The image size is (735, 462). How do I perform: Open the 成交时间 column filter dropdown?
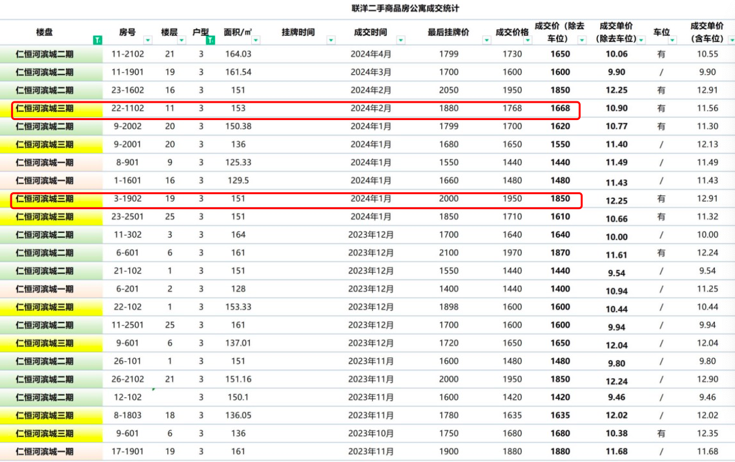tap(400, 41)
